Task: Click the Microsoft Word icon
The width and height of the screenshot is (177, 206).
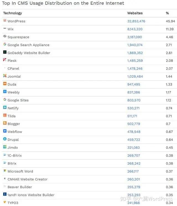Action: click(x=5, y=171)
